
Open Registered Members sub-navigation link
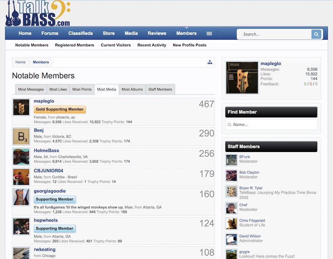pyautogui.click(x=75, y=45)
